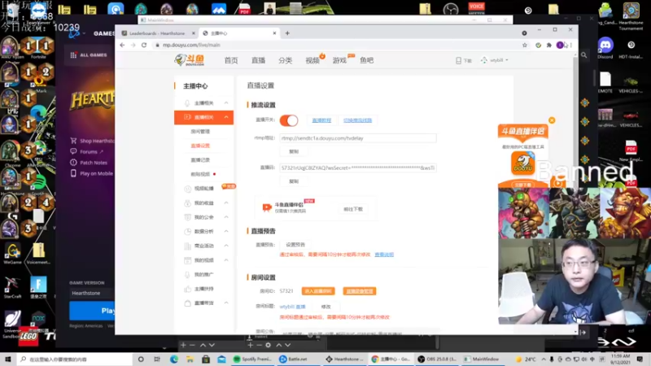651x366 pixels.
Task: Open the purple Chrome profile avatar
Action: tap(560, 45)
